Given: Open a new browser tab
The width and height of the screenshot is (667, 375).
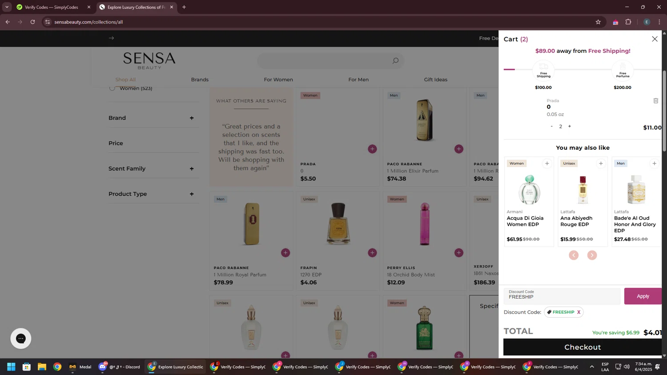Looking at the screenshot, I should pos(184,7).
